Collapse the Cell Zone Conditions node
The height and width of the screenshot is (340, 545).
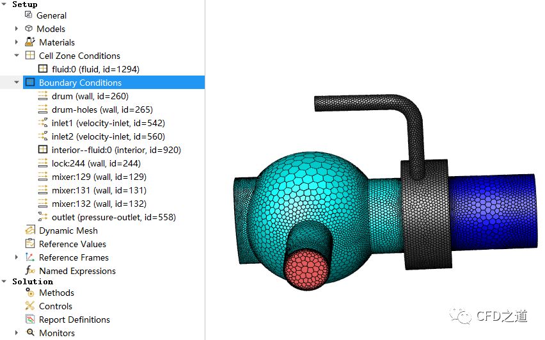[17, 56]
